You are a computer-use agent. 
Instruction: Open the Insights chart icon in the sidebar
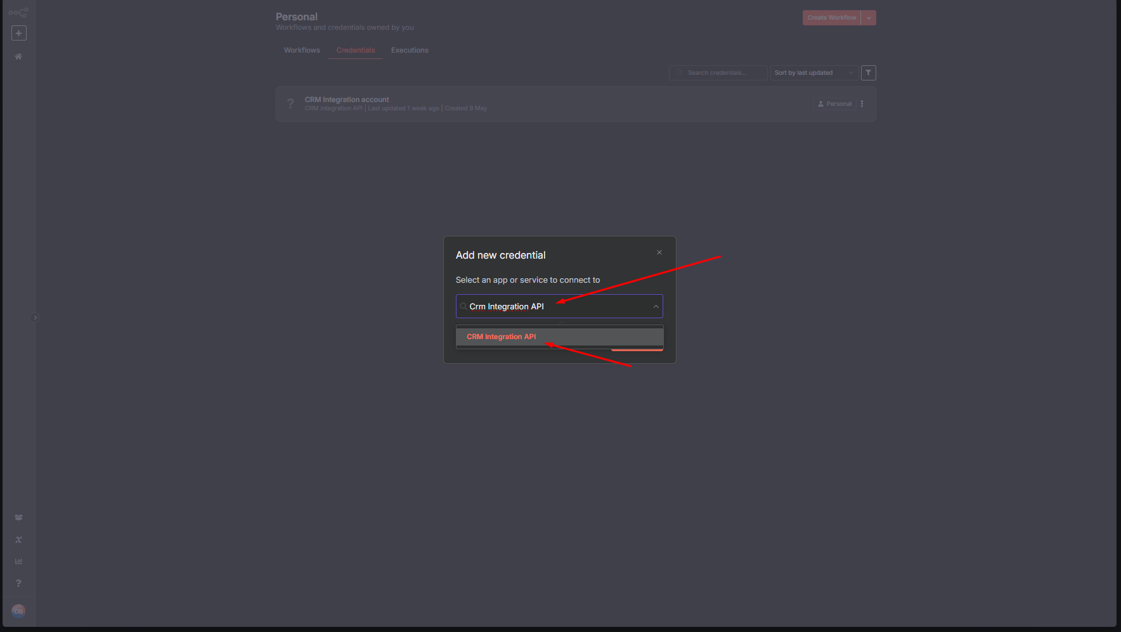click(x=18, y=562)
